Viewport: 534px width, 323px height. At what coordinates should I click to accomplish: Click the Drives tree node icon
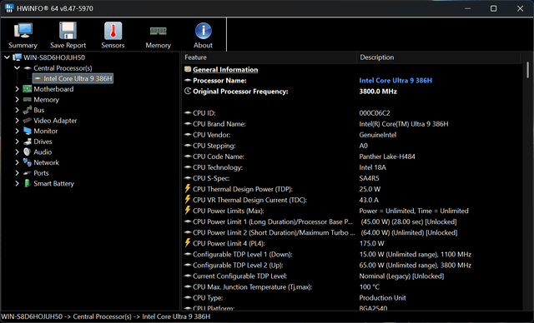pos(28,142)
